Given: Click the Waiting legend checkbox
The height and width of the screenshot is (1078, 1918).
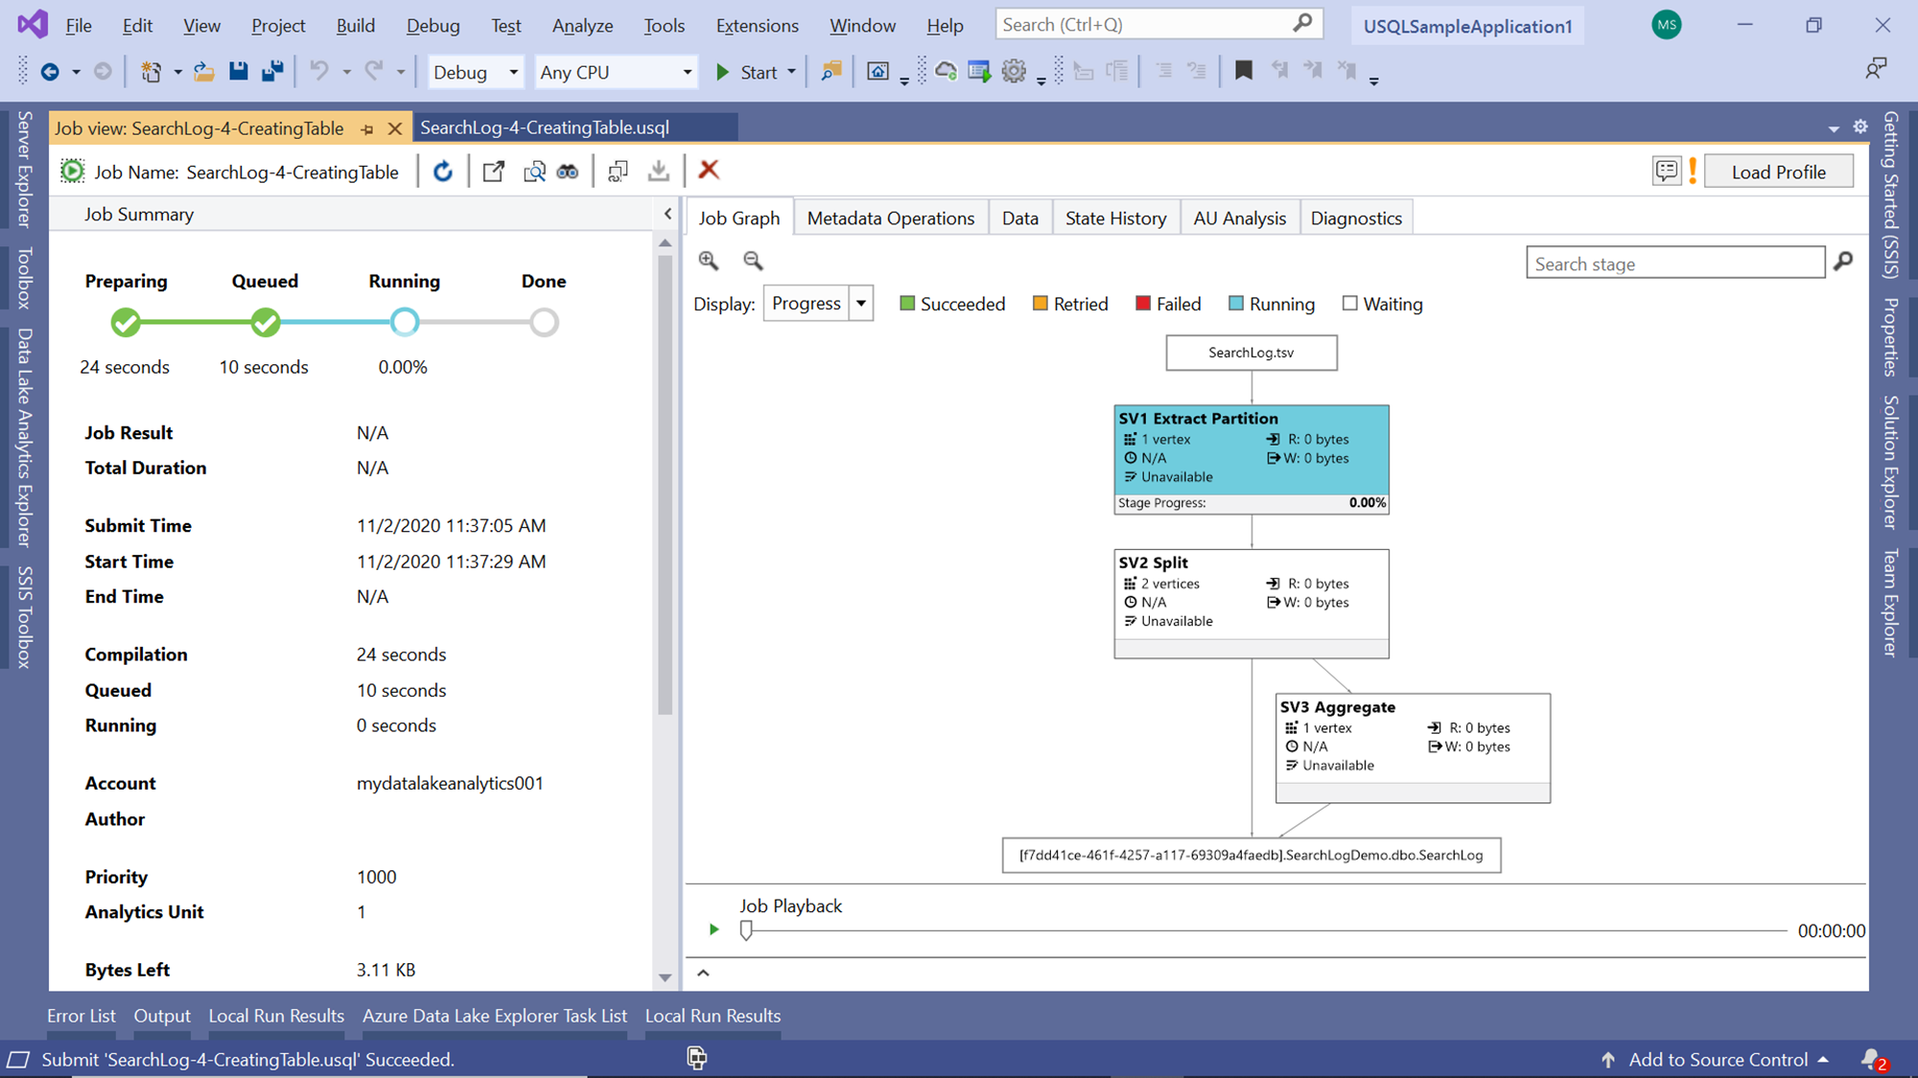Looking at the screenshot, I should point(1350,304).
